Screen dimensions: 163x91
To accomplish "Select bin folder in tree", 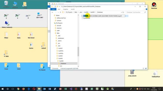I will (x=61, y=66).
